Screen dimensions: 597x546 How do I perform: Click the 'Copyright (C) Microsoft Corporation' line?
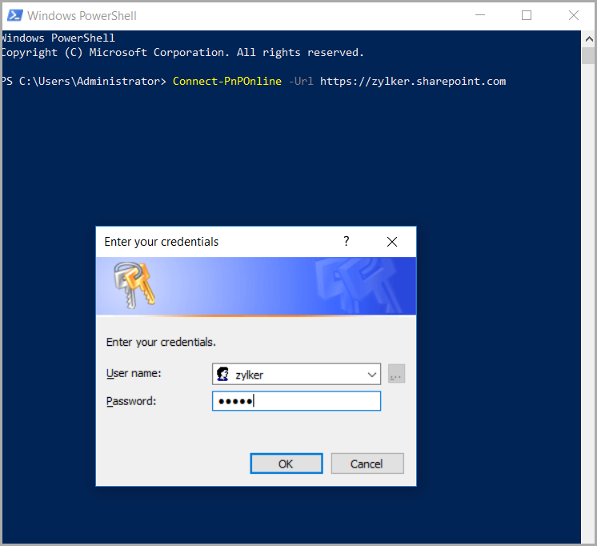click(182, 53)
